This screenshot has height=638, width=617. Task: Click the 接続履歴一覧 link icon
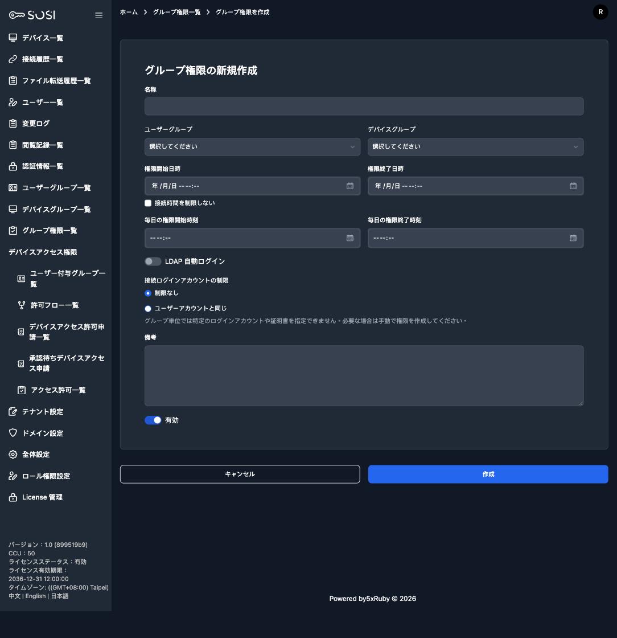click(13, 59)
